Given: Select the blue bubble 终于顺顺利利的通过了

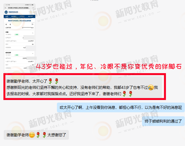Looking at the screenshot, I should (163, 121).
